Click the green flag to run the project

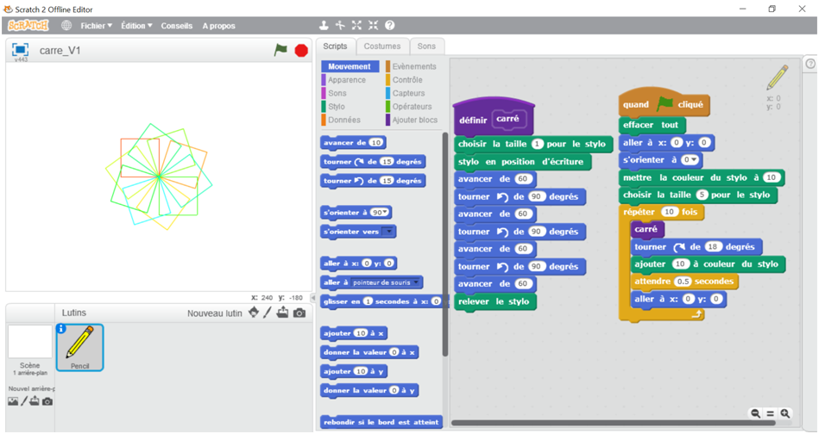pyautogui.click(x=280, y=51)
